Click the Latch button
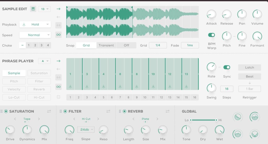The width and height of the screenshot is (268, 144). coord(249,67)
